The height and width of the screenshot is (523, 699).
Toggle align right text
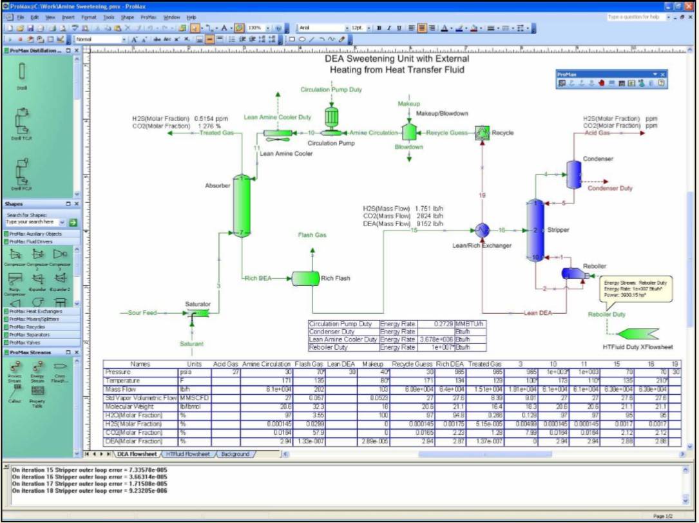[x=432, y=28]
